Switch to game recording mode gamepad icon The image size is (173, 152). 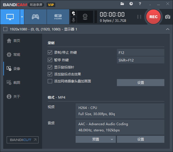(x=35, y=17)
